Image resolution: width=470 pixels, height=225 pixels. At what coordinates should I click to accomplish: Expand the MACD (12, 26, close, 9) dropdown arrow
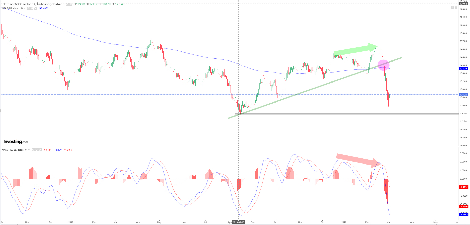pyautogui.click(x=29, y=150)
